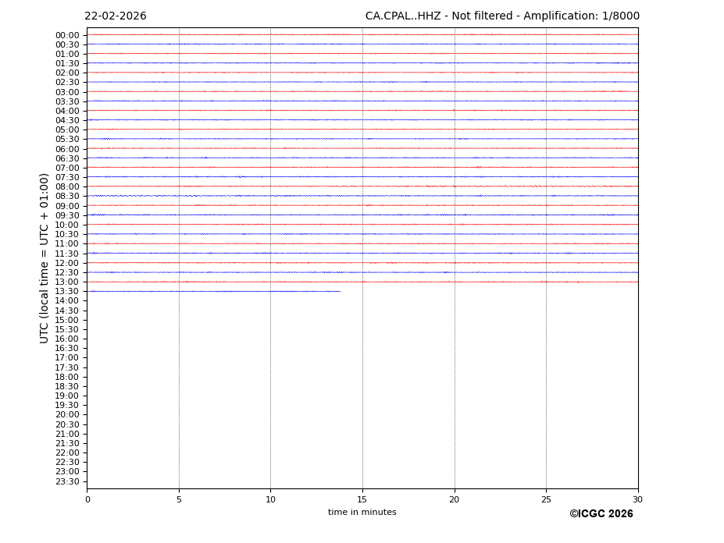724x543 pixels.
Task: Select the 12:00 time row label
Action: (x=67, y=263)
